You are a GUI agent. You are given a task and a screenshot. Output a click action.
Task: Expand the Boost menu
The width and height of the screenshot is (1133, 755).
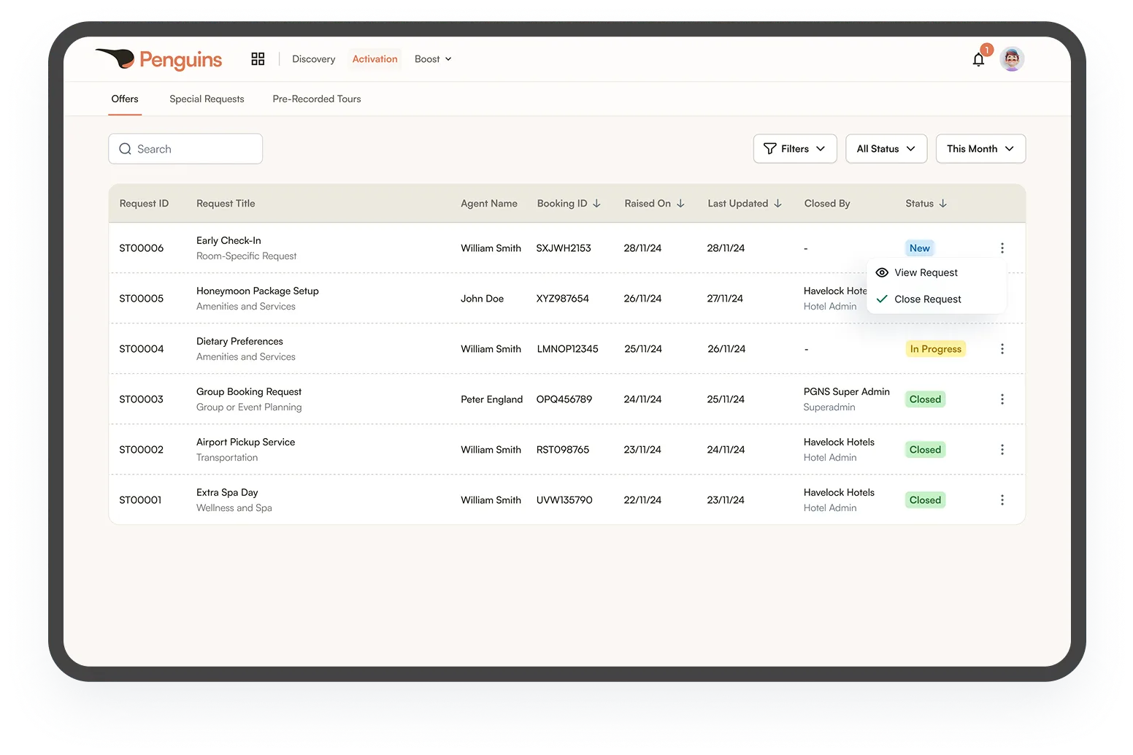pos(433,59)
